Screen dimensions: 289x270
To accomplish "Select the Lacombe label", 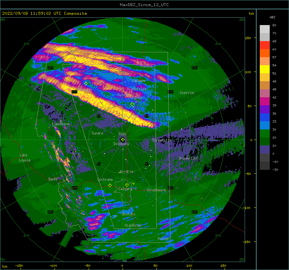I will 139,81.
